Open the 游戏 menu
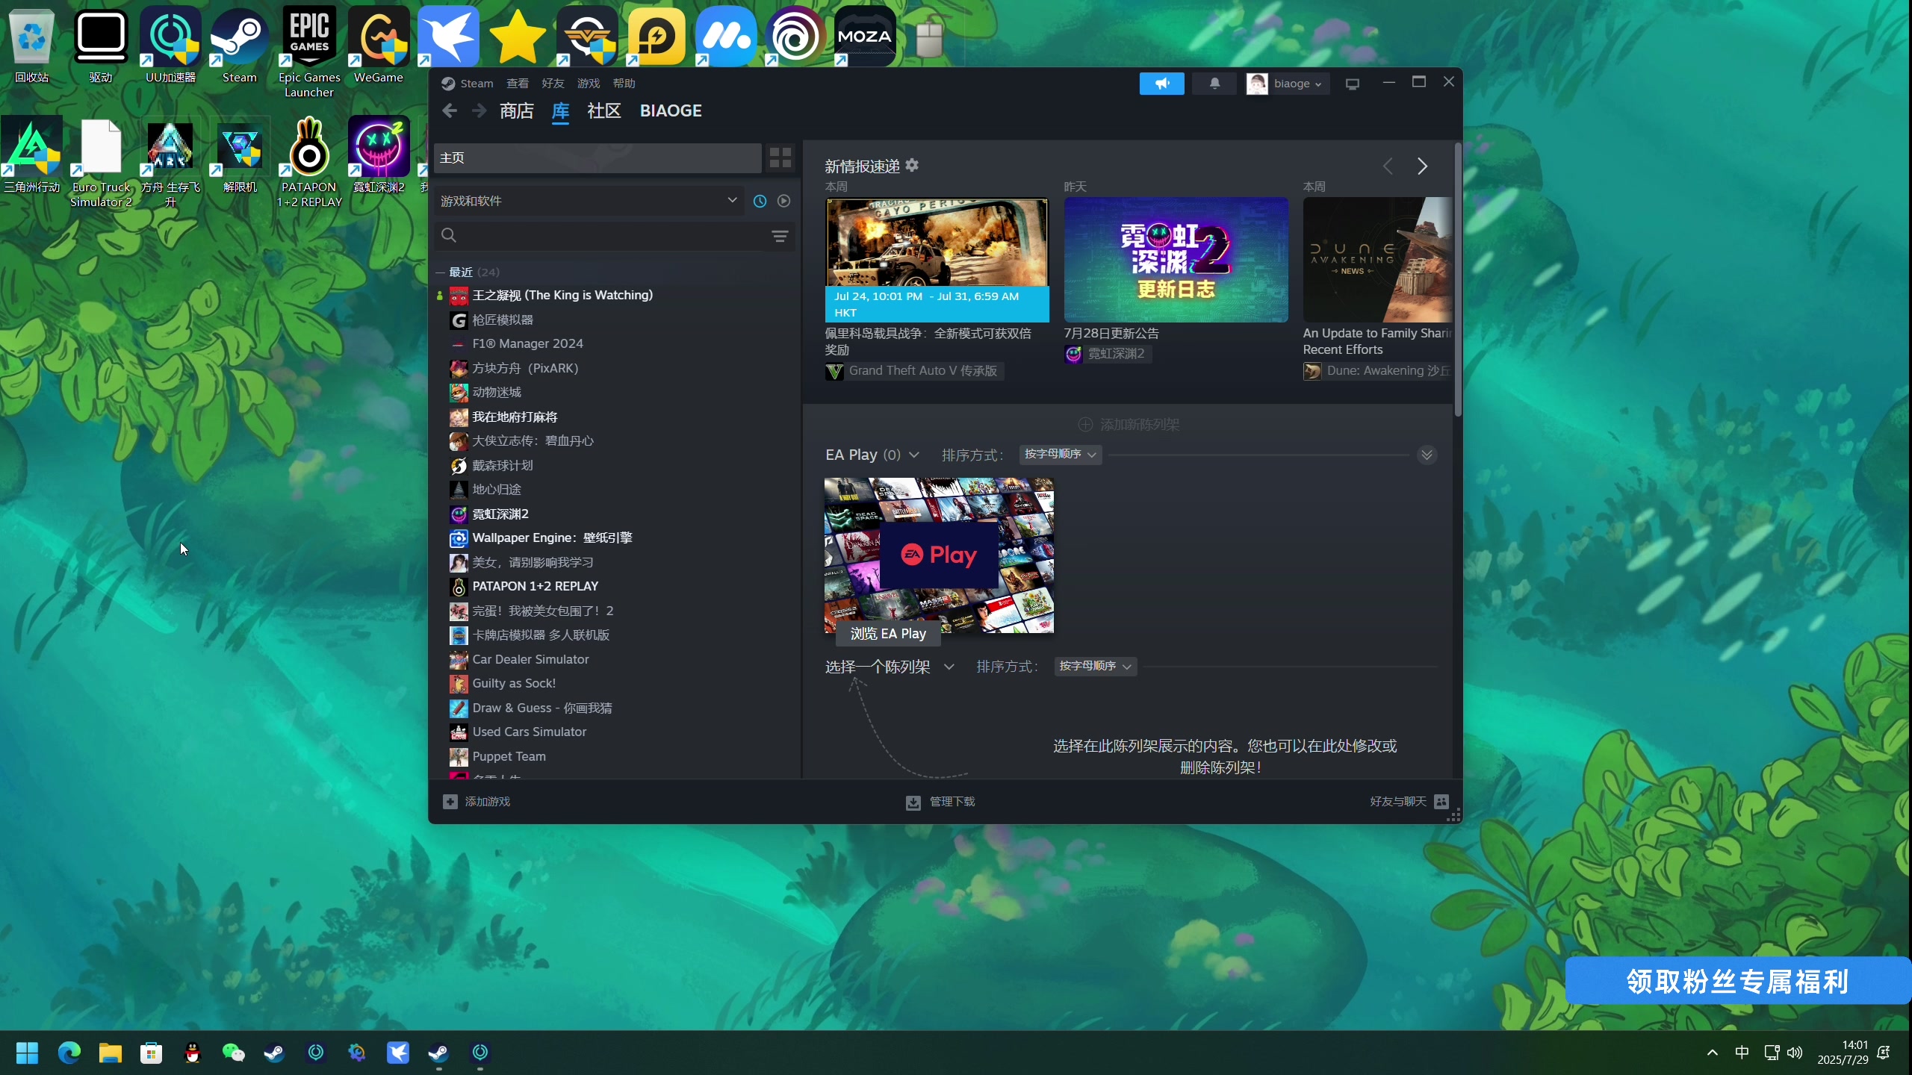The image size is (1912, 1075). coord(588,84)
